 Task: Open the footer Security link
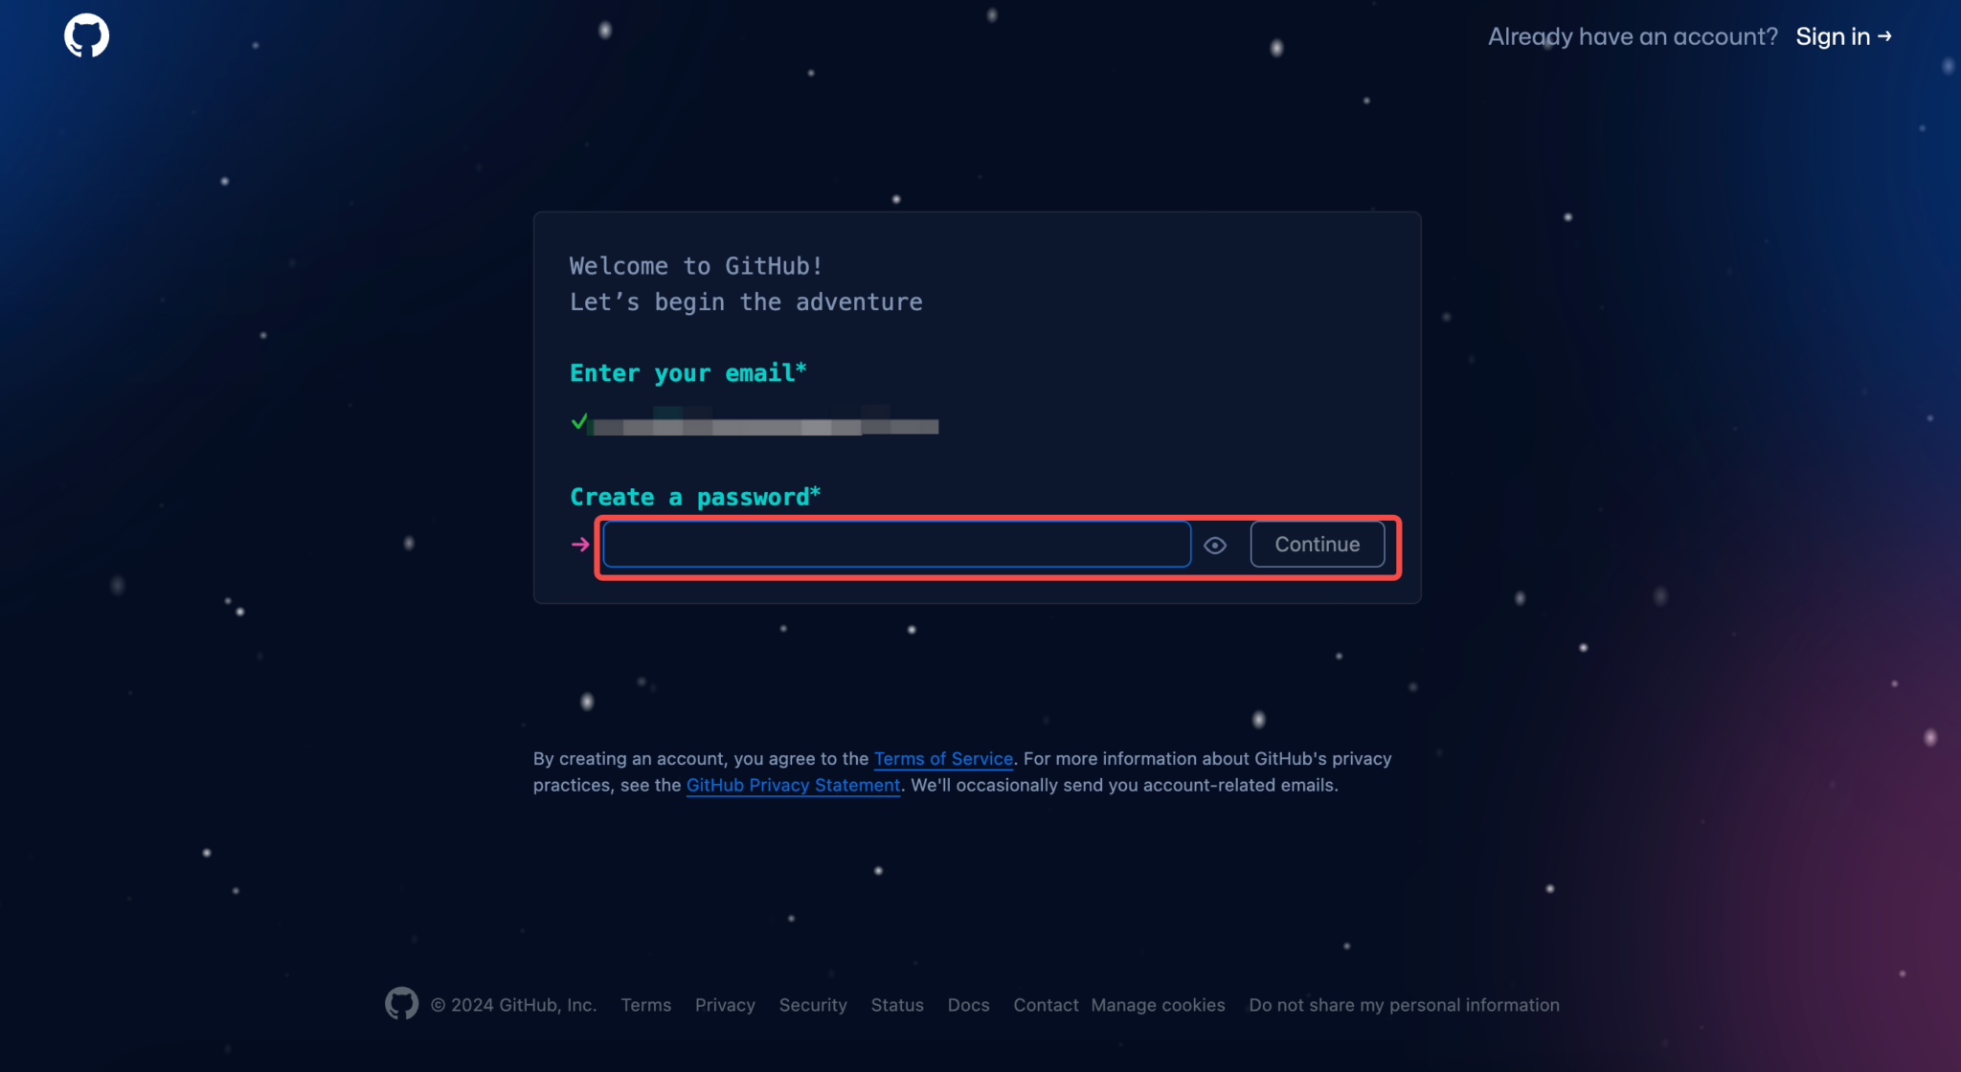[x=813, y=1005]
